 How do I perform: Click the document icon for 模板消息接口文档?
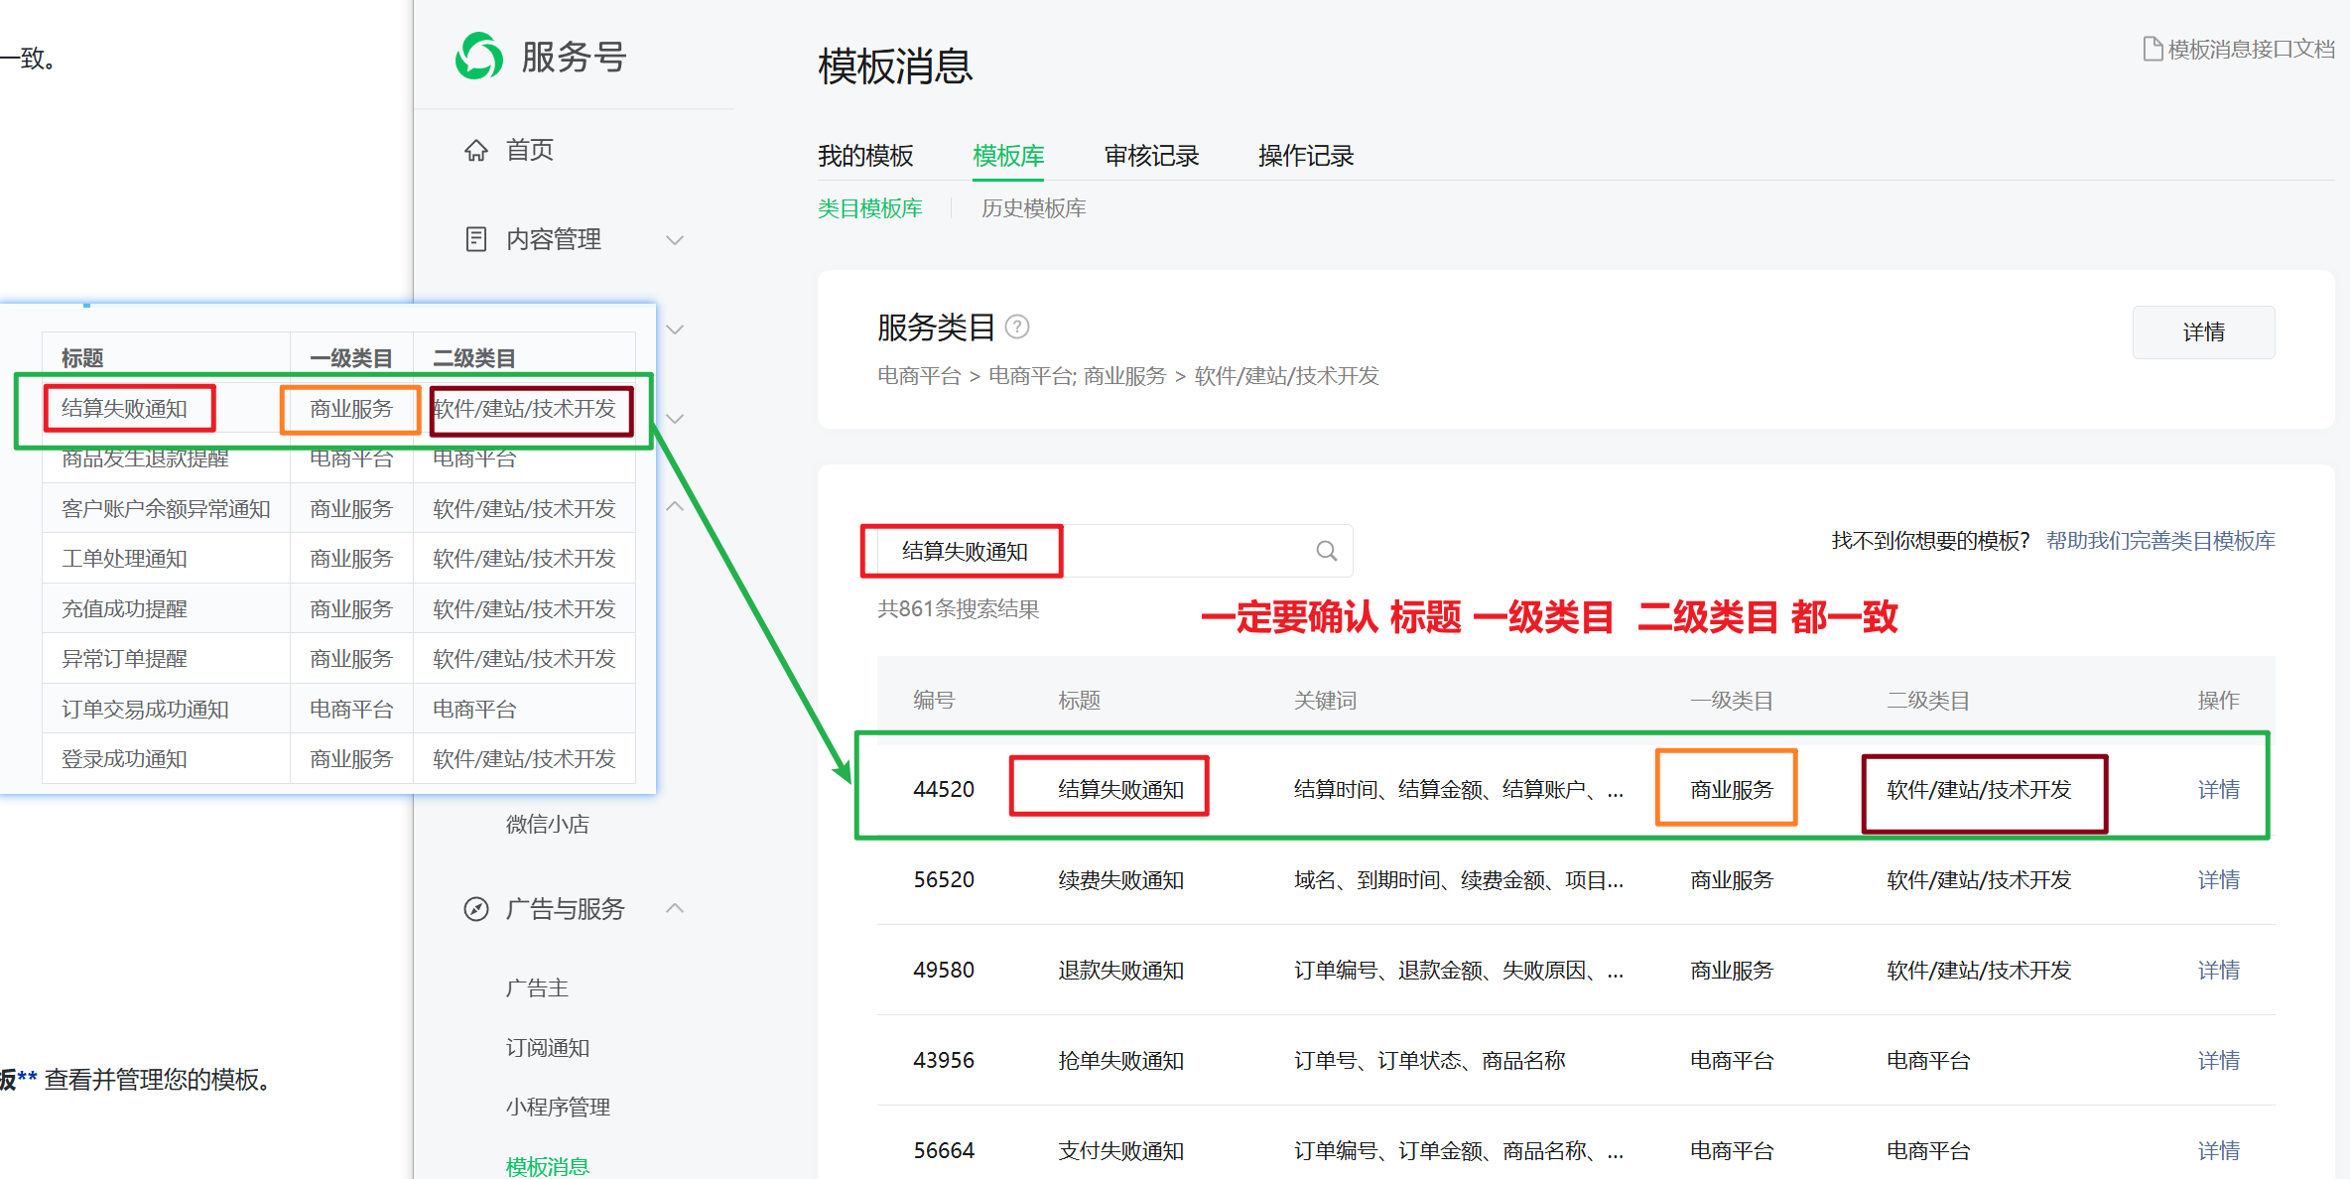point(2153,49)
